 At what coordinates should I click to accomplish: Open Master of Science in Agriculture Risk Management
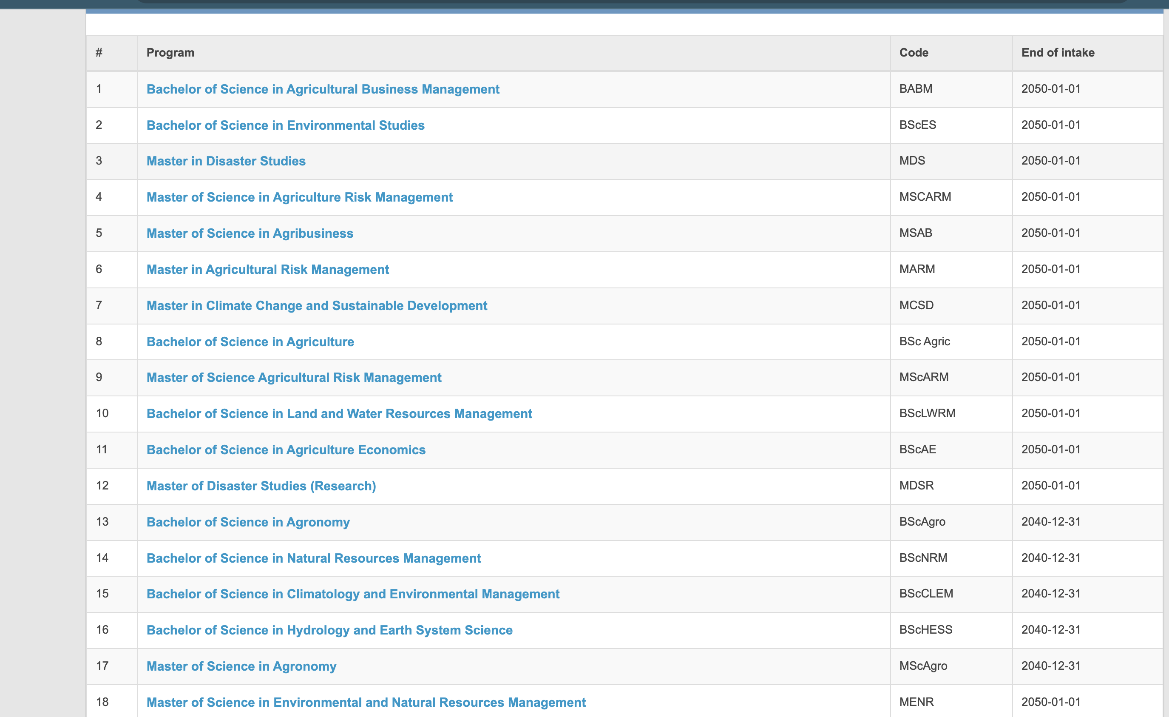[299, 197]
